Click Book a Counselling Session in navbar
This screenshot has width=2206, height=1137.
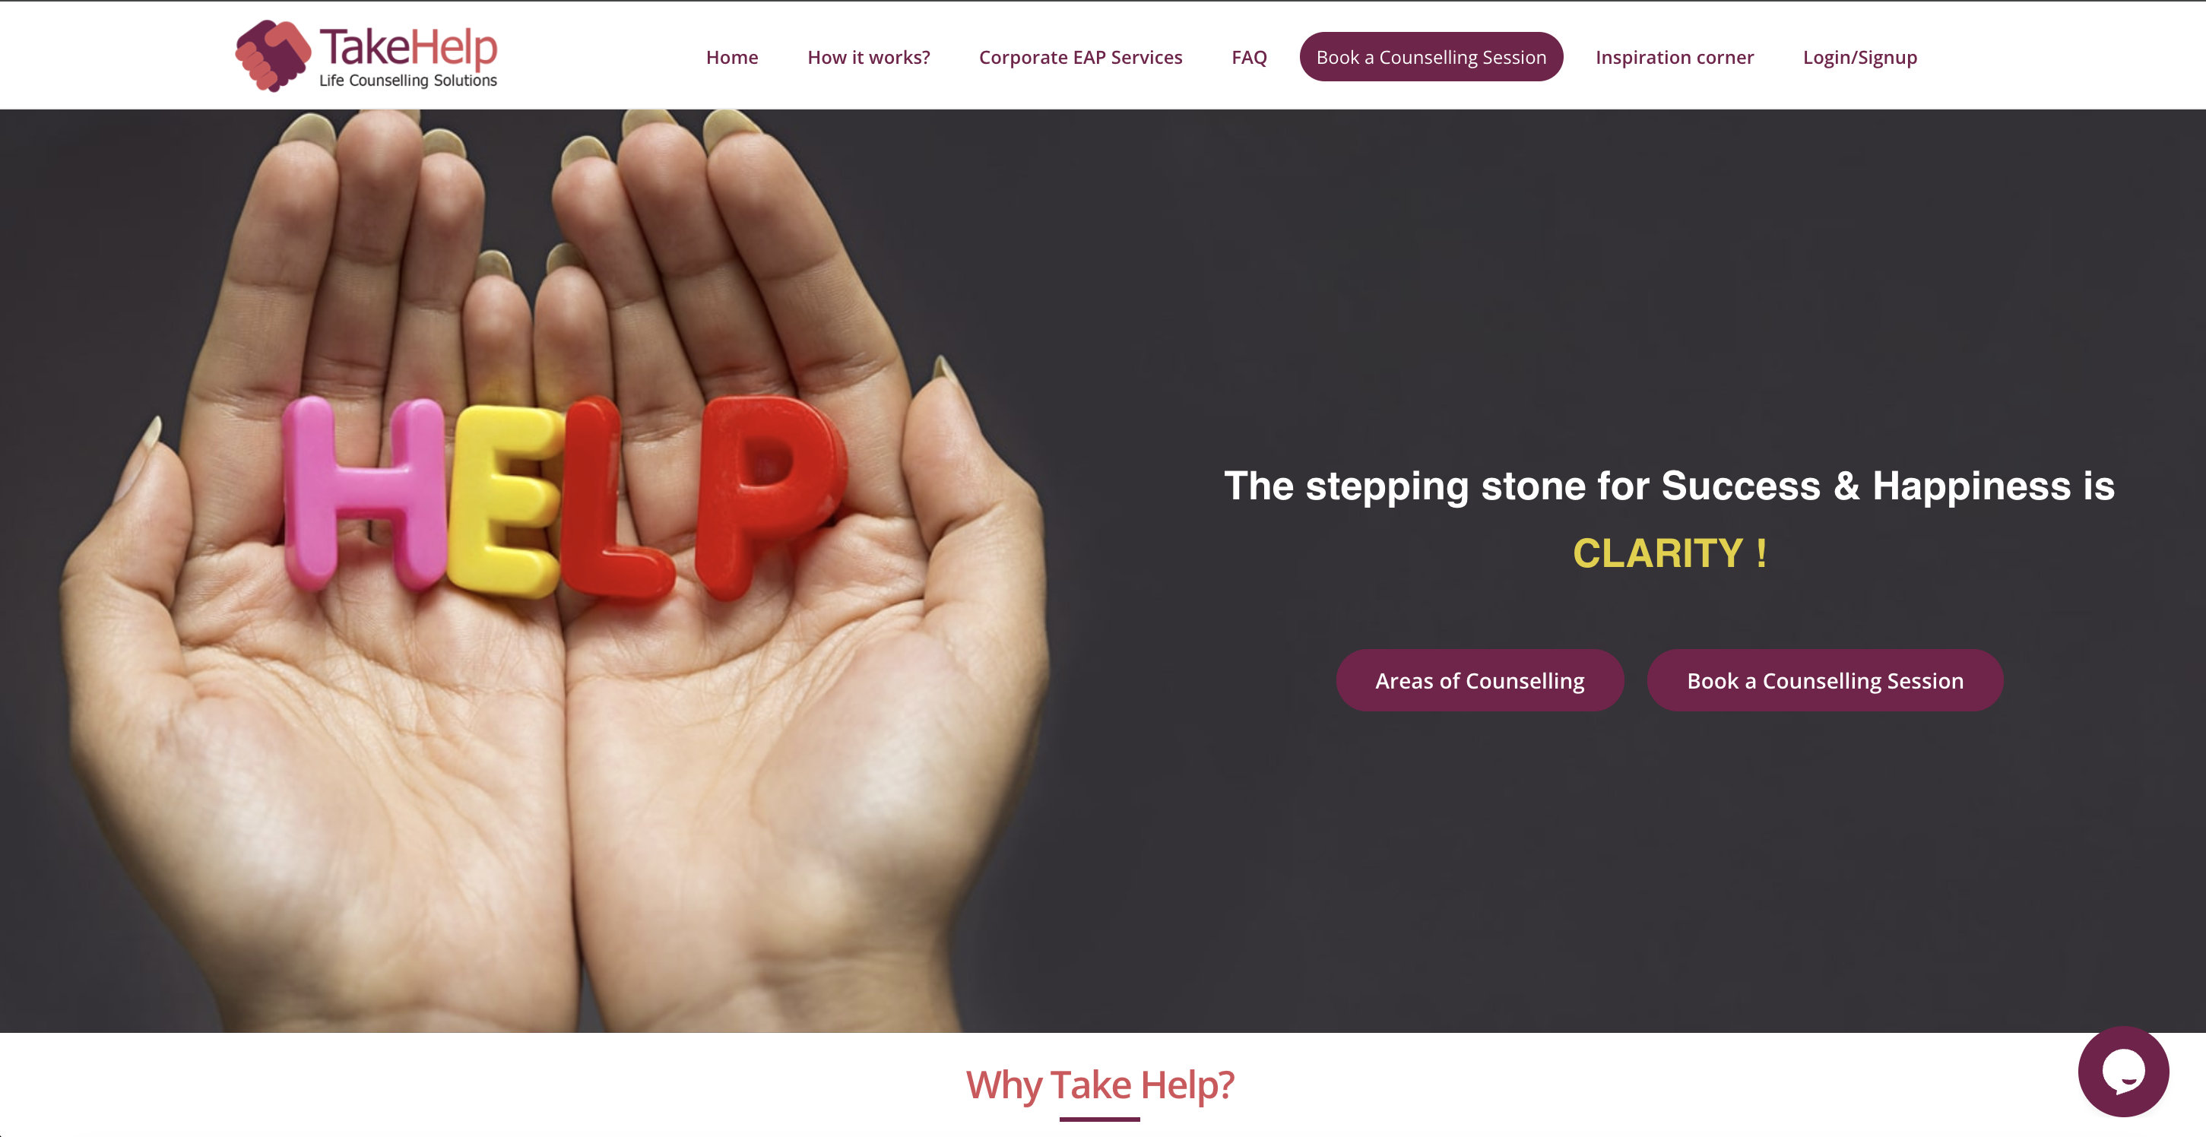click(1431, 56)
